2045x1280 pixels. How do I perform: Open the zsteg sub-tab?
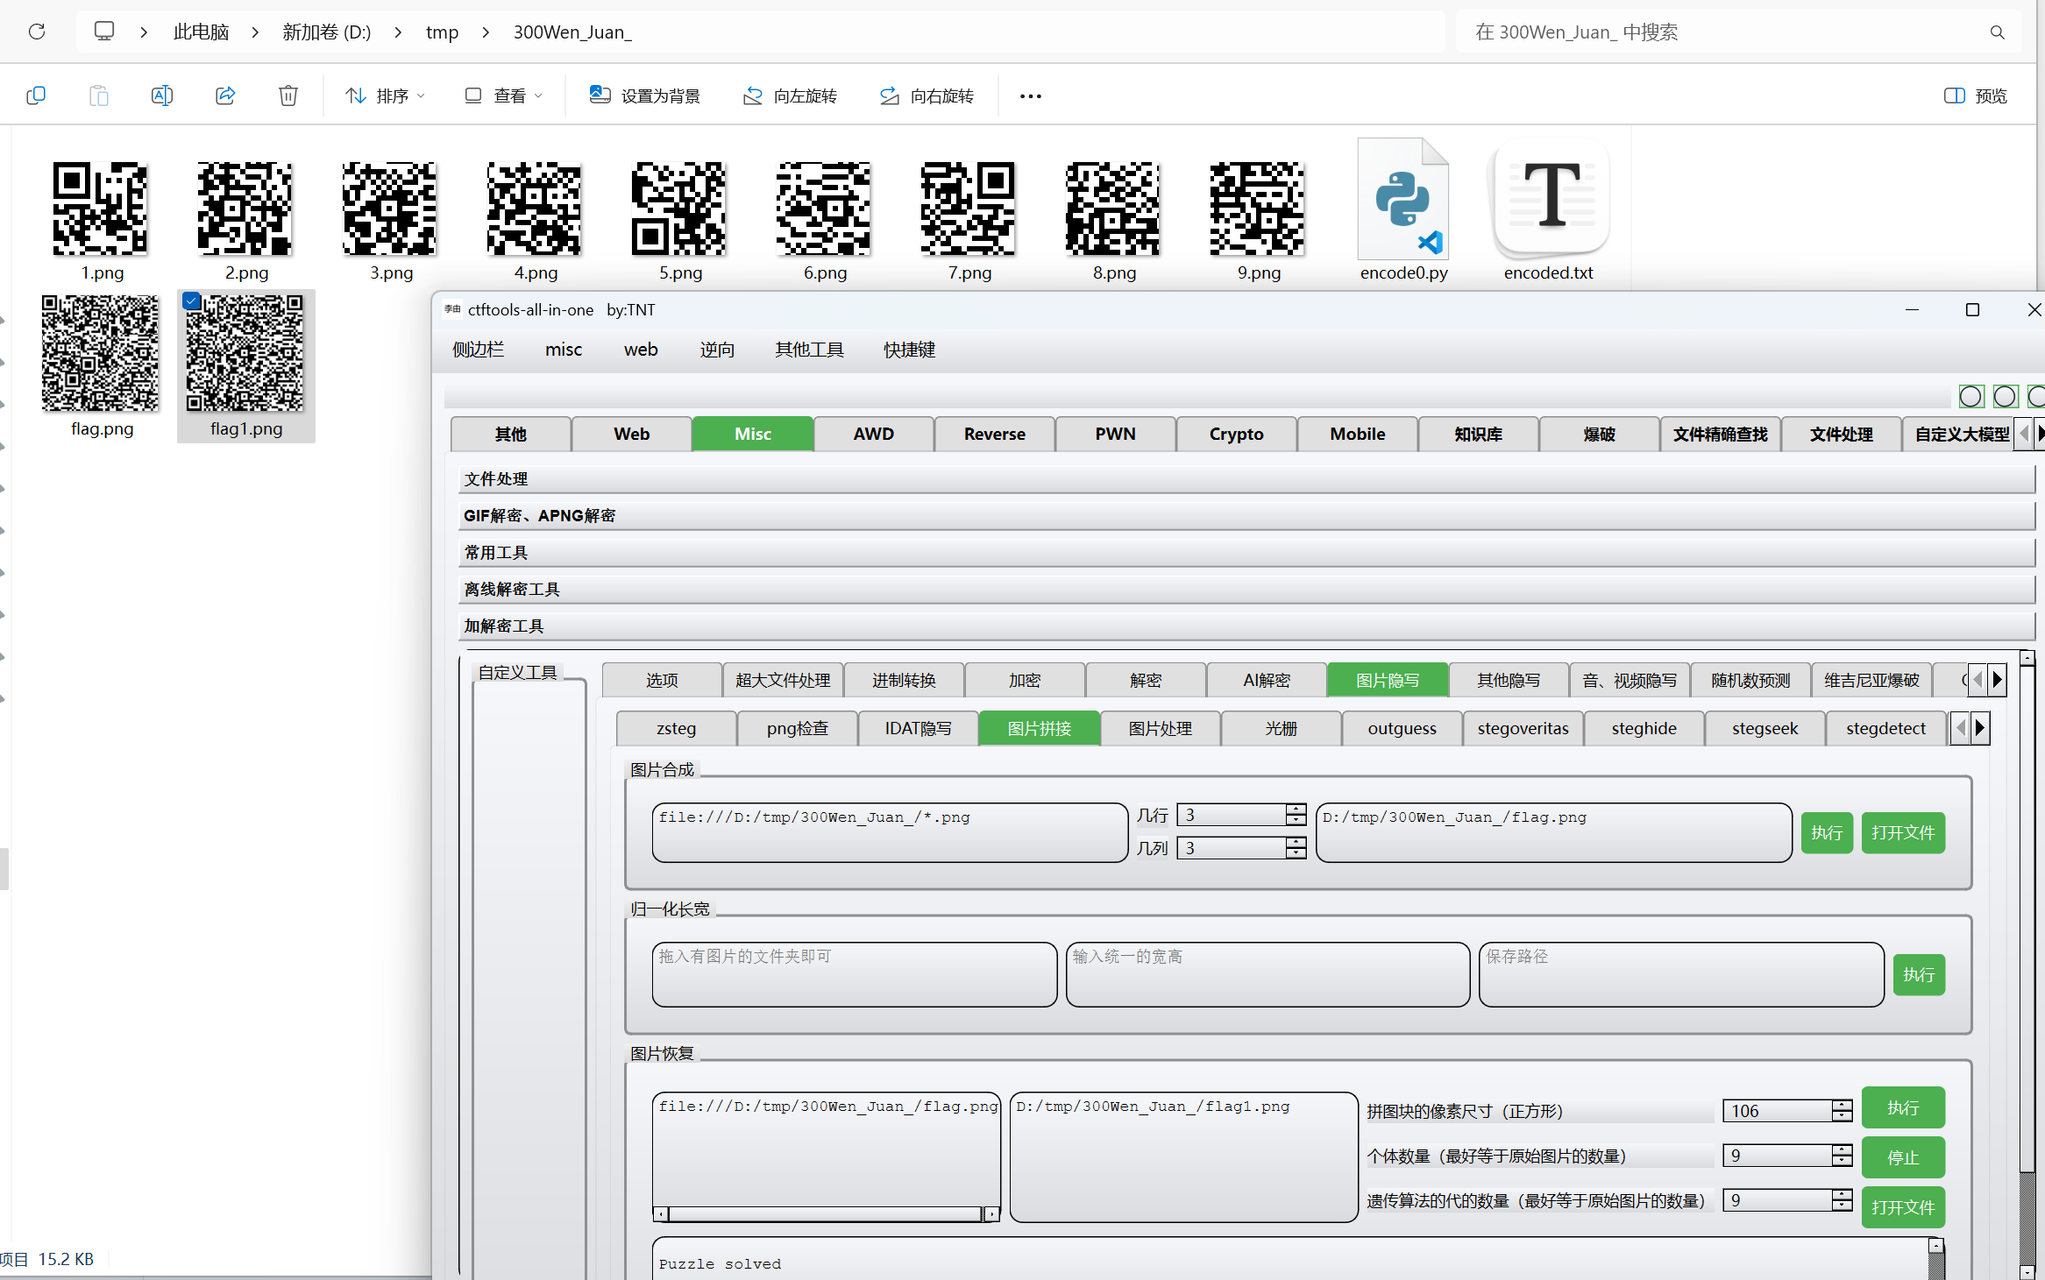click(x=676, y=728)
